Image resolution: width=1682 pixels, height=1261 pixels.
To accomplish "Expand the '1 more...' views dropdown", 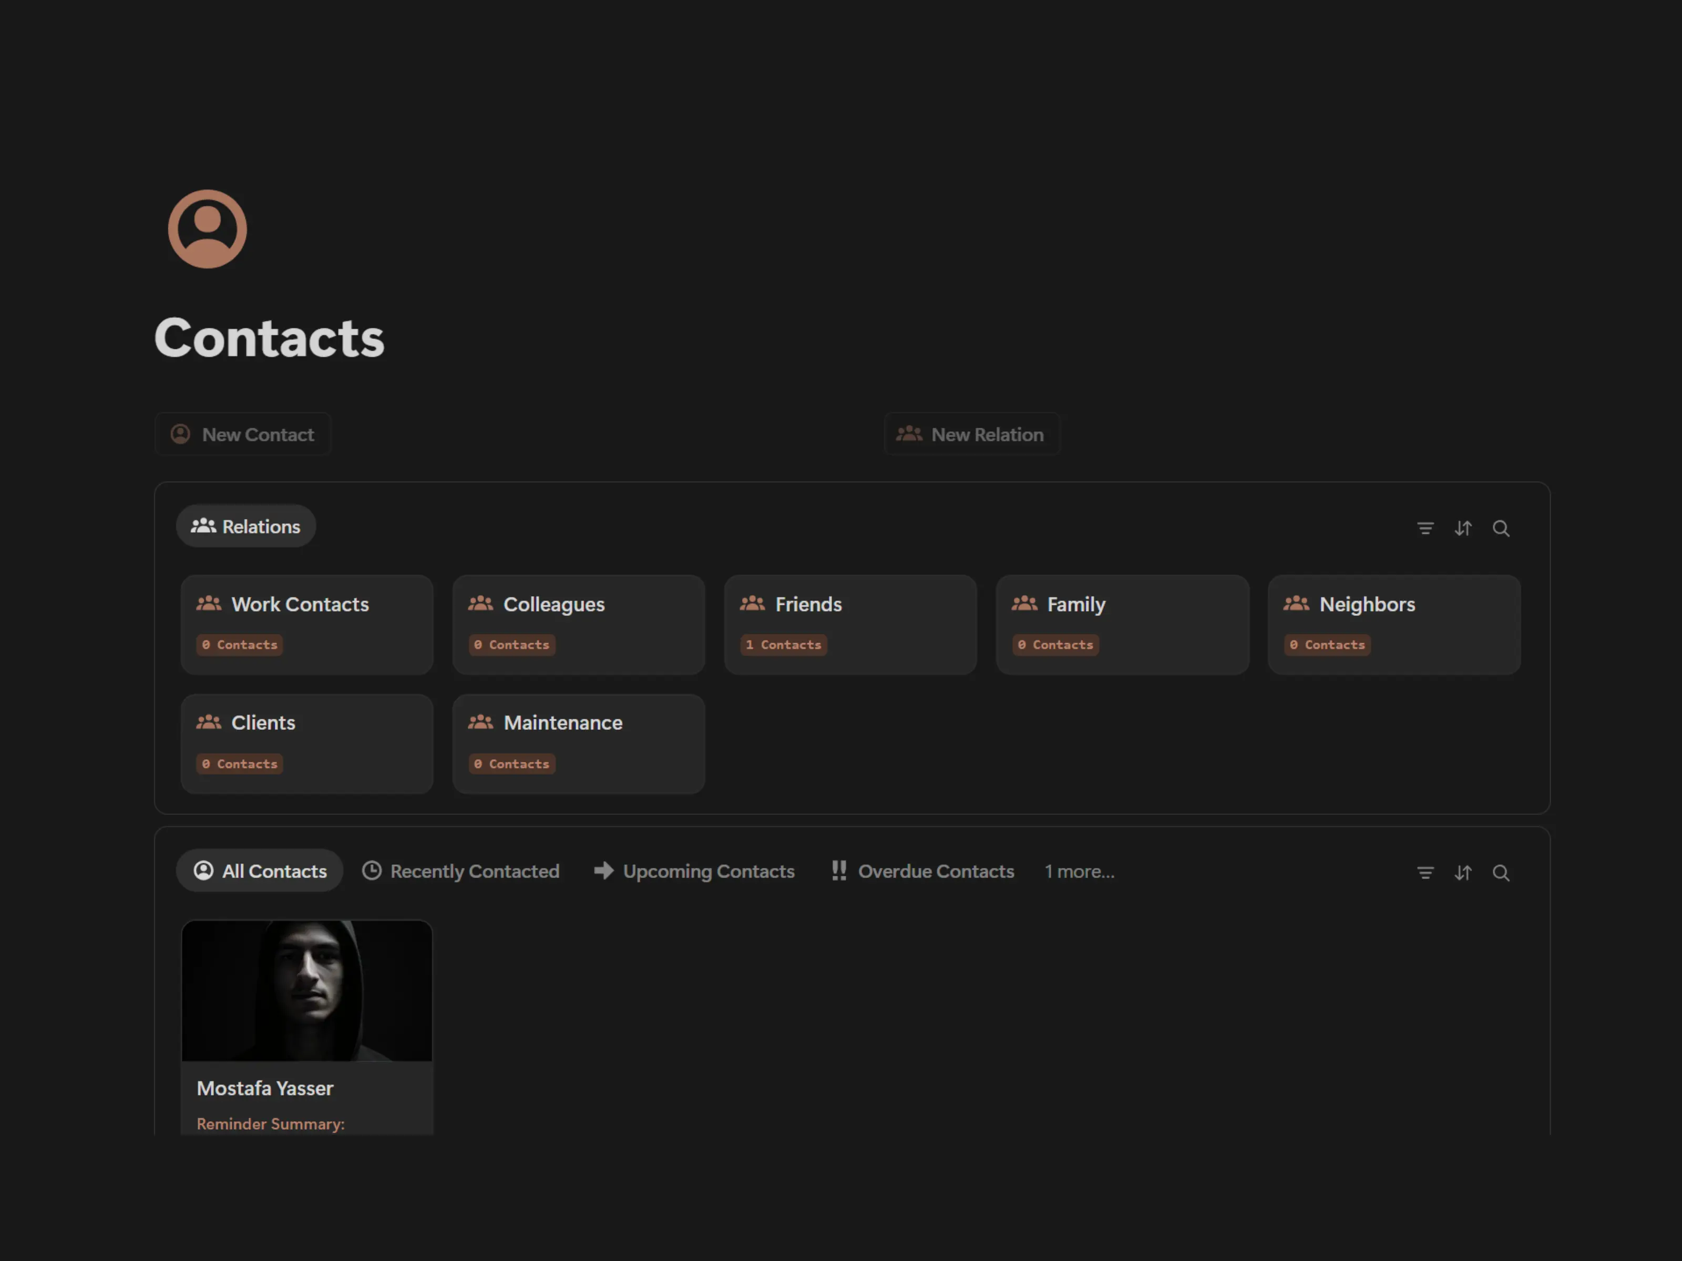I will 1079,871.
